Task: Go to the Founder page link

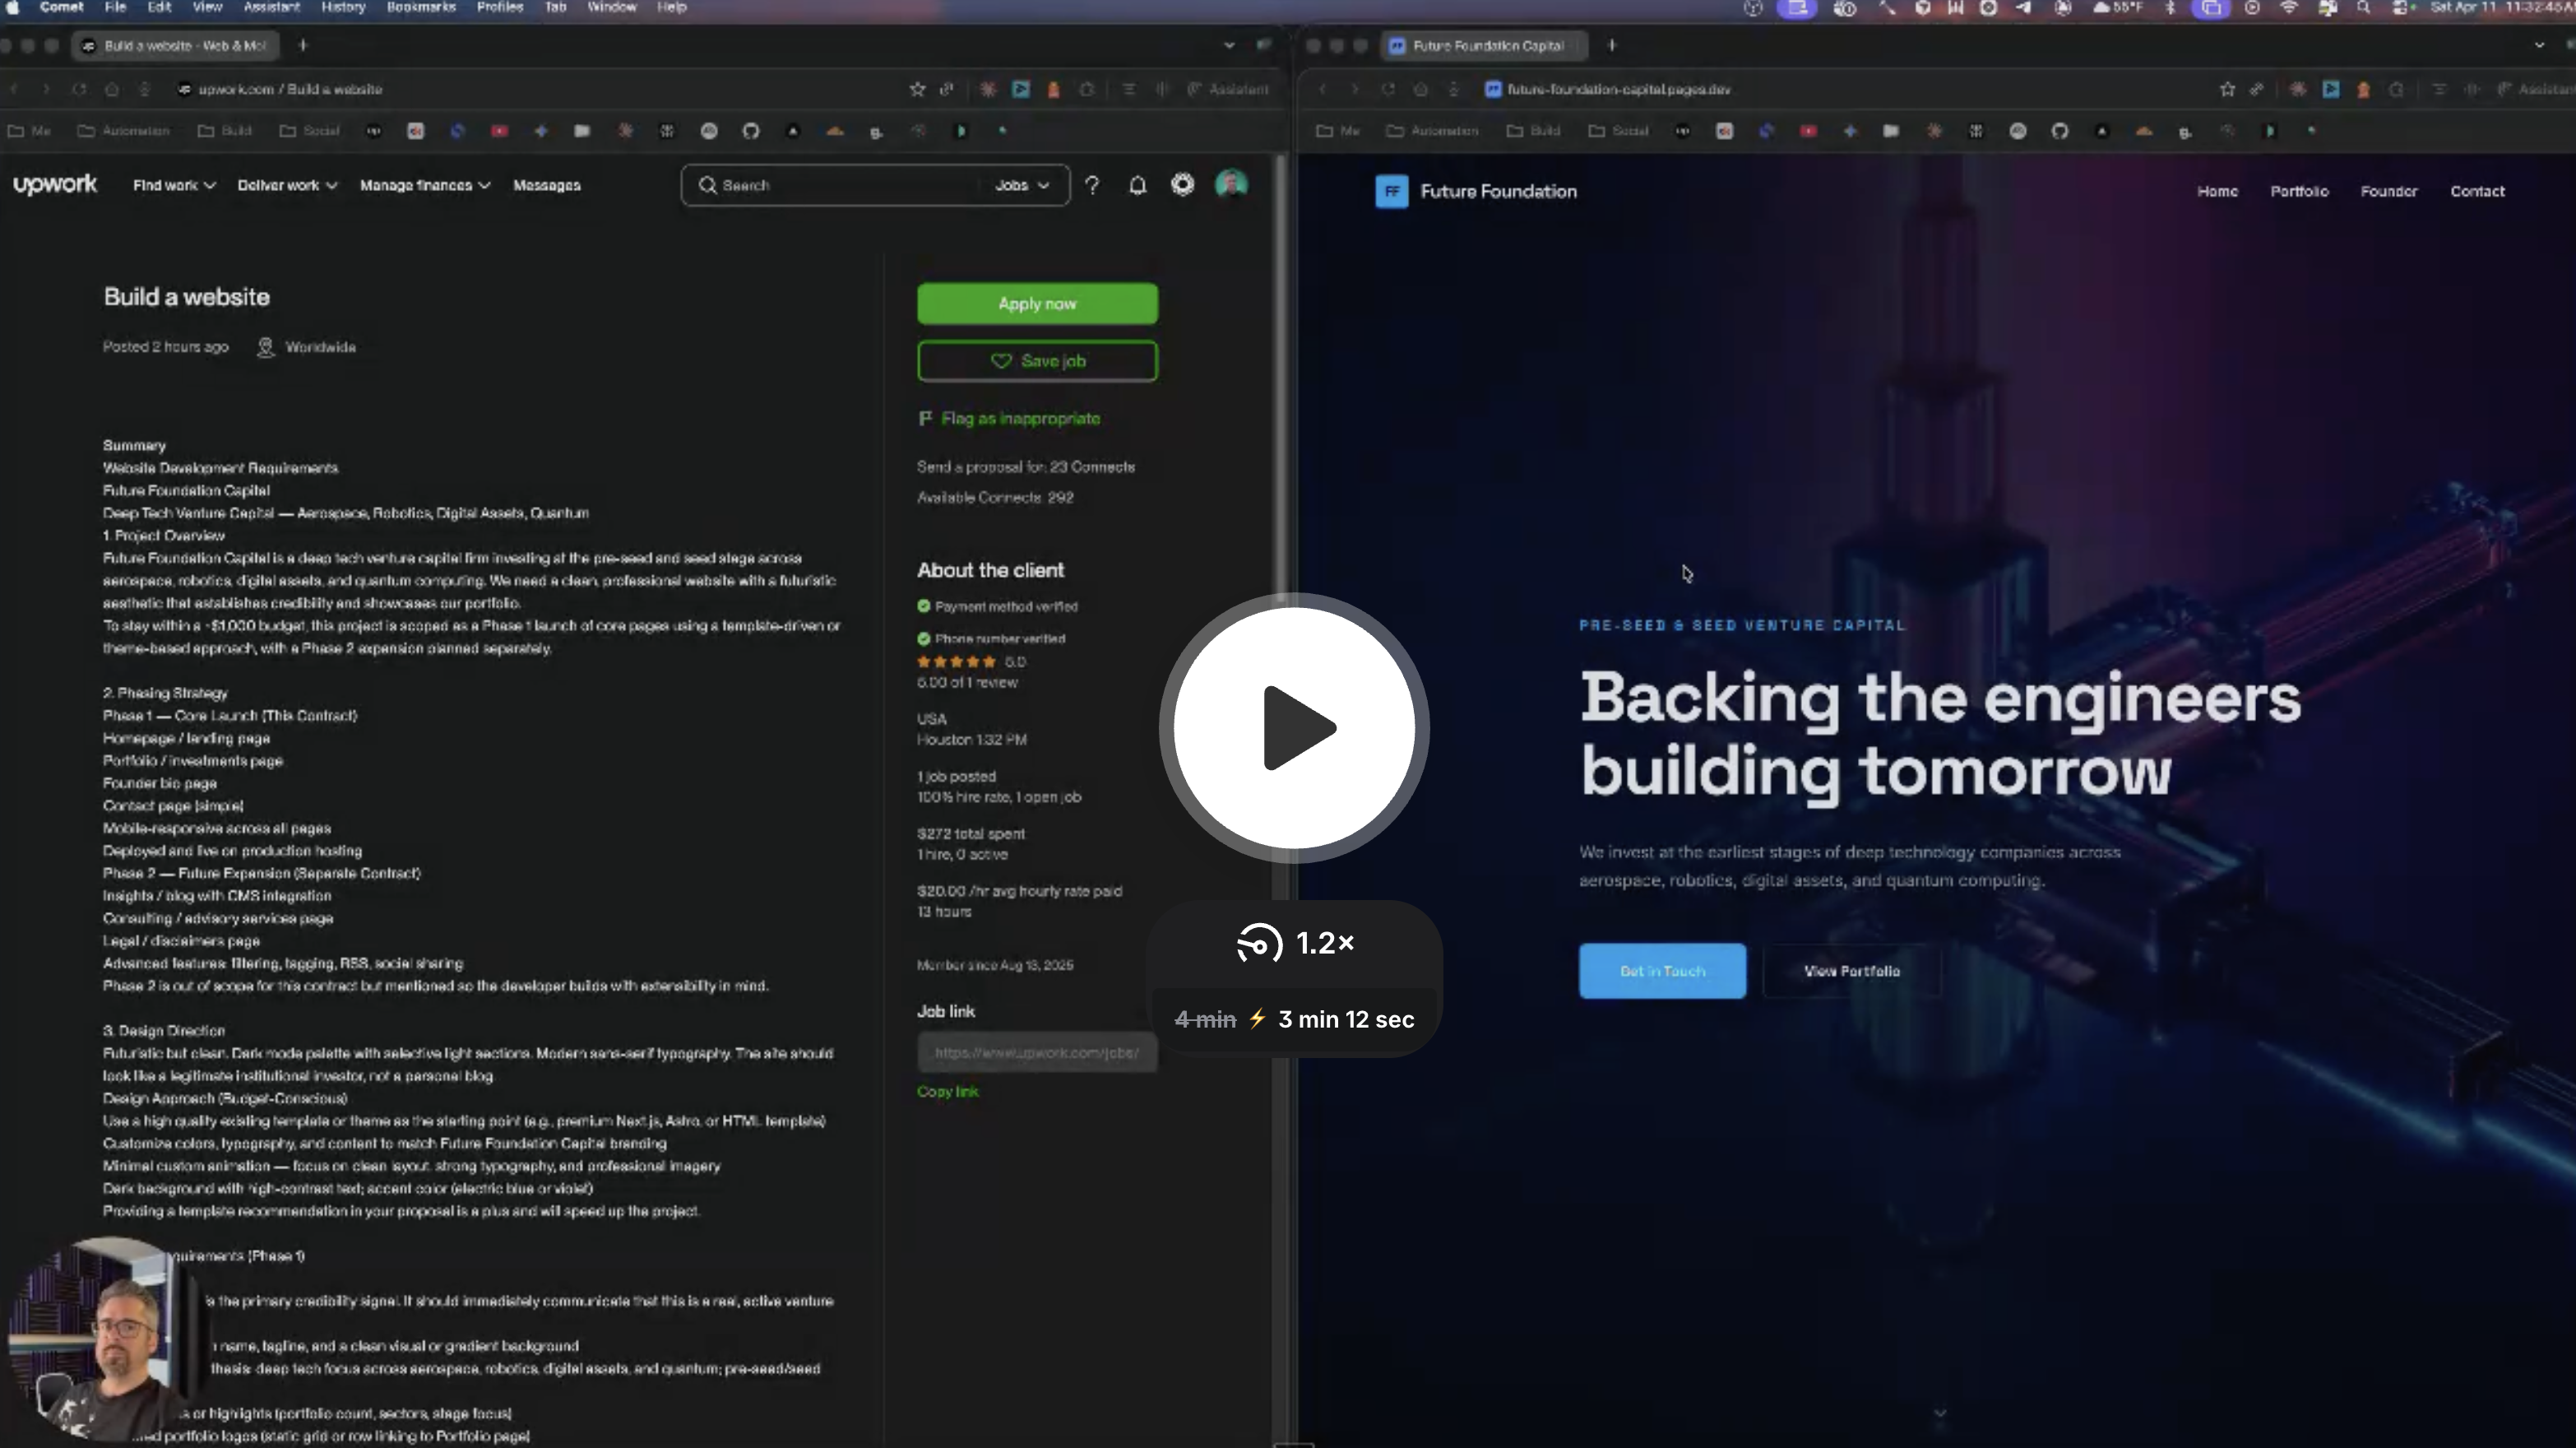Action: [x=2389, y=191]
